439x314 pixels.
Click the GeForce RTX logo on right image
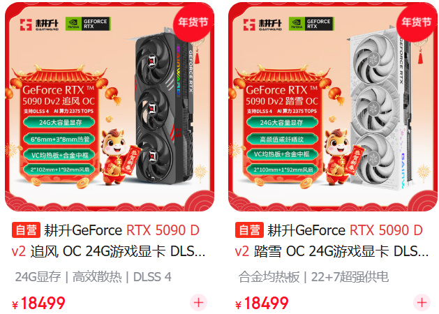pyautogui.click(x=311, y=24)
